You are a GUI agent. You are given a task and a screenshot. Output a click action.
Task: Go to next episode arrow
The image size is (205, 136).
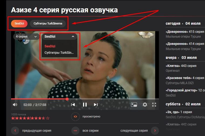click(155, 131)
